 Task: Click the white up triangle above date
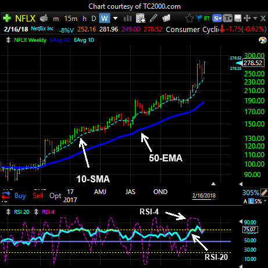[213, 184]
